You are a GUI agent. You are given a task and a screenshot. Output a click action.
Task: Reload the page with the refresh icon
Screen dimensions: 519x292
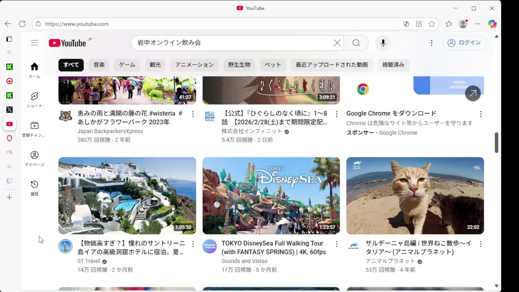point(22,24)
